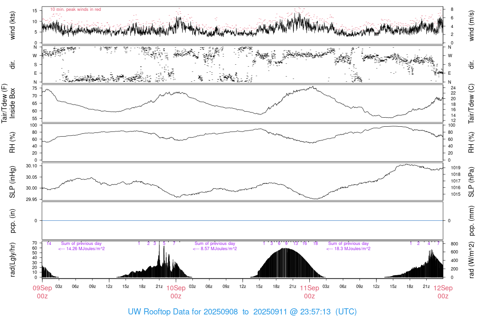Click the 30.10 tick on SLP axis
This screenshot has width=485, height=331.
[32, 166]
